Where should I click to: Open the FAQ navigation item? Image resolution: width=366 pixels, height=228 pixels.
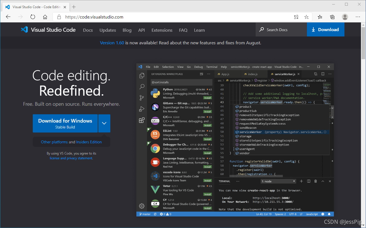(183, 30)
